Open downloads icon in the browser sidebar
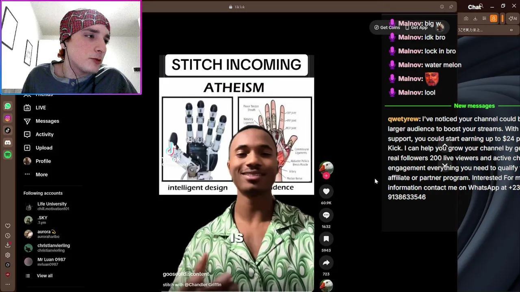 coord(8,245)
